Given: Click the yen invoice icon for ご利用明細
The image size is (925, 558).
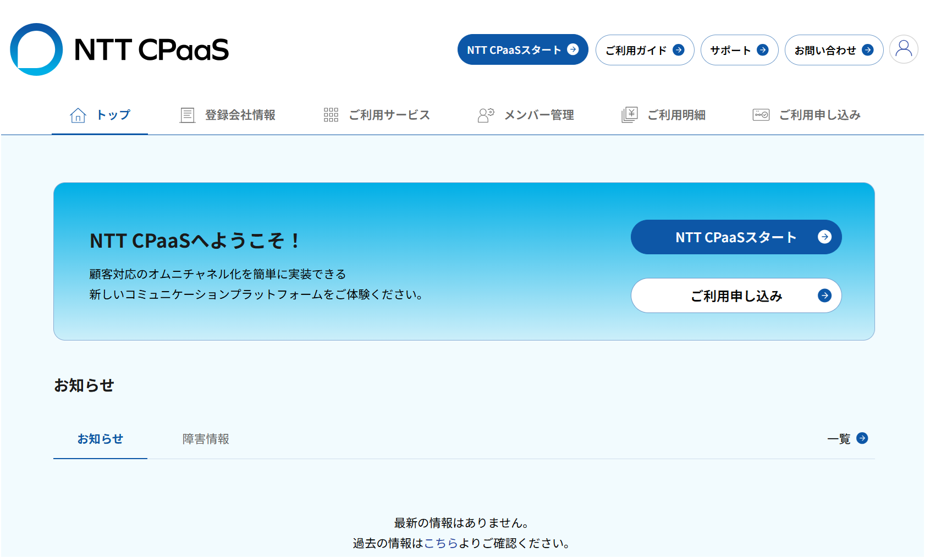Looking at the screenshot, I should click(x=630, y=115).
